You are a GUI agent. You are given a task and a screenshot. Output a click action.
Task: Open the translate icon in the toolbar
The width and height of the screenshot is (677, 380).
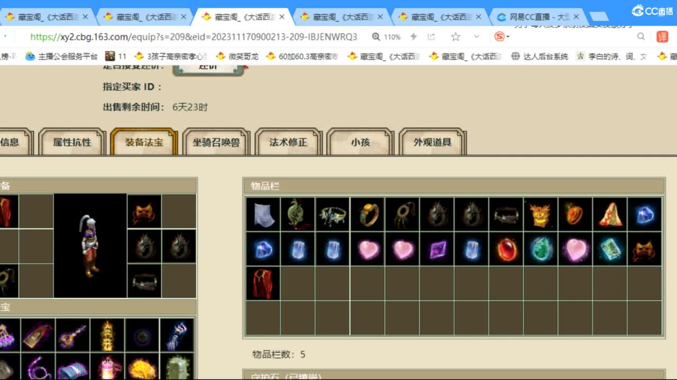point(662,36)
